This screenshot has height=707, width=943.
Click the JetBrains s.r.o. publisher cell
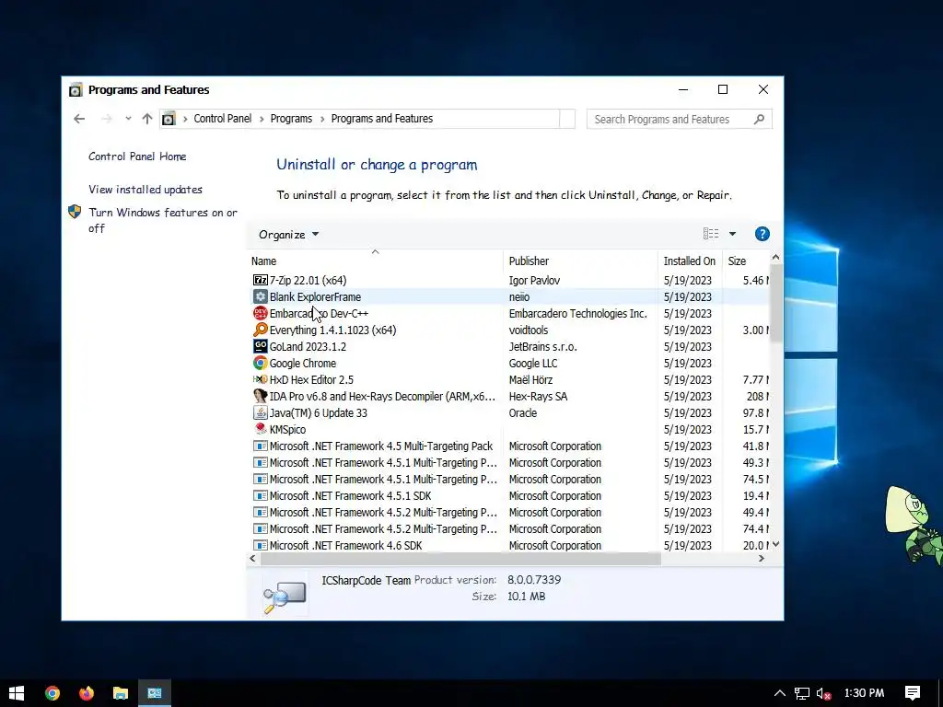[x=542, y=346]
